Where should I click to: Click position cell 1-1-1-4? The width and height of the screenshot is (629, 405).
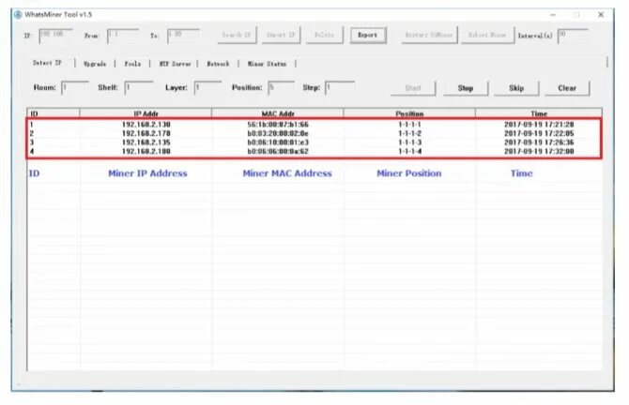(x=409, y=152)
